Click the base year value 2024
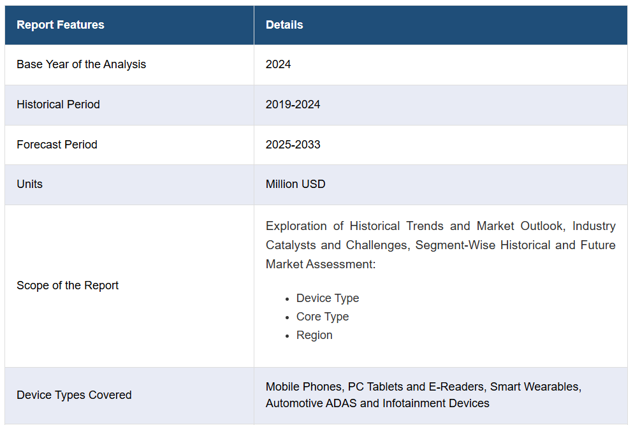Image resolution: width=633 pixels, height=425 pixels. [278, 64]
